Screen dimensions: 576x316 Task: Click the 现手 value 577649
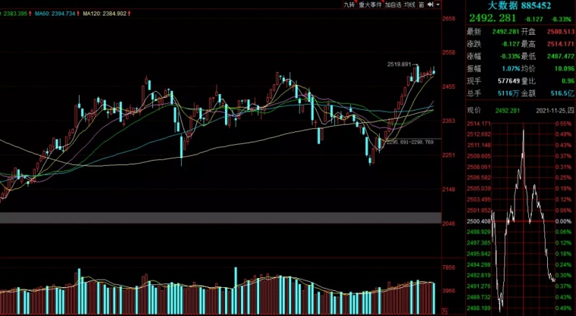(509, 81)
